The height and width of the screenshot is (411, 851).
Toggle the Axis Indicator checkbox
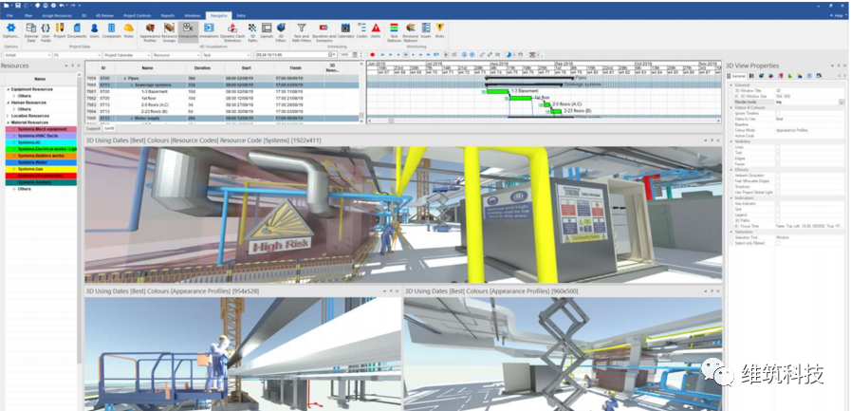click(778, 203)
